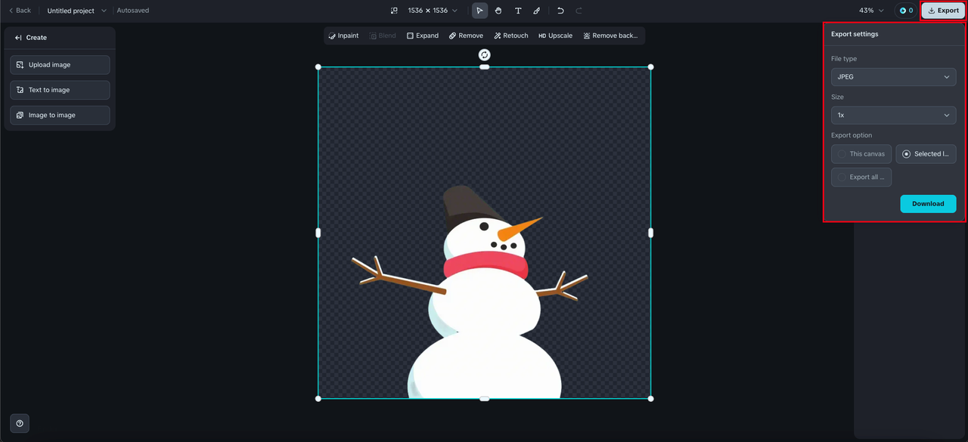This screenshot has width=968, height=442.
Task: Open the credits counter showing 0
Action: coord(905,11)
